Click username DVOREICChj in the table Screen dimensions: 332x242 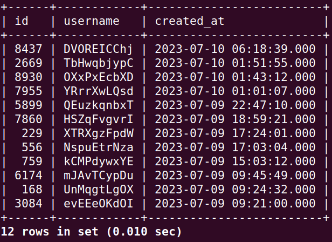(99, 49)
